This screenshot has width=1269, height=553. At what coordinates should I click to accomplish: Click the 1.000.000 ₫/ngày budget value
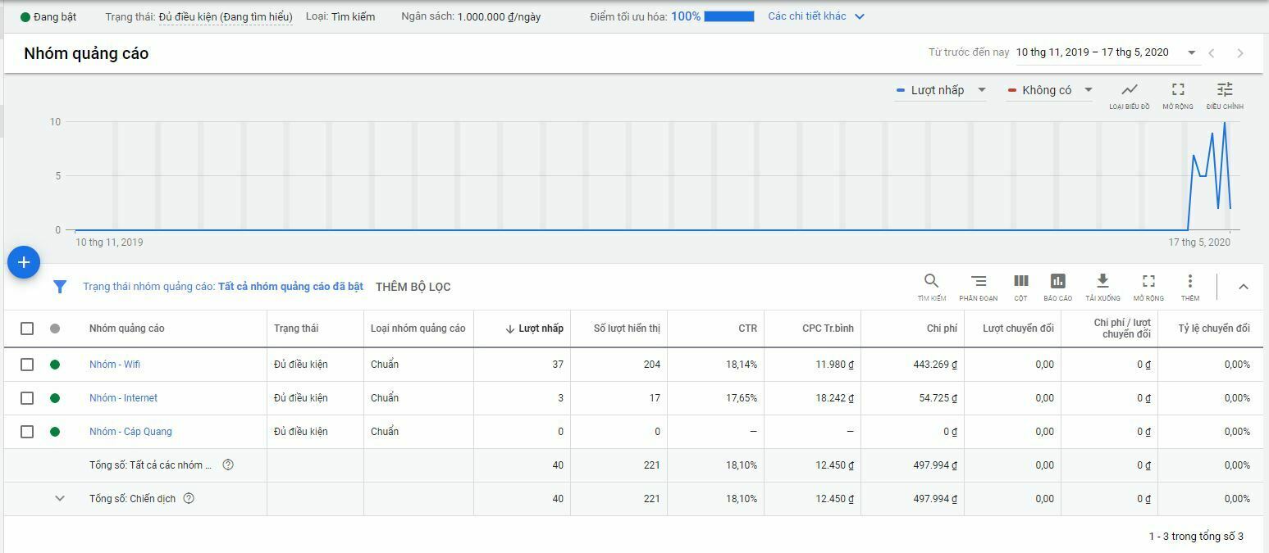499,16
